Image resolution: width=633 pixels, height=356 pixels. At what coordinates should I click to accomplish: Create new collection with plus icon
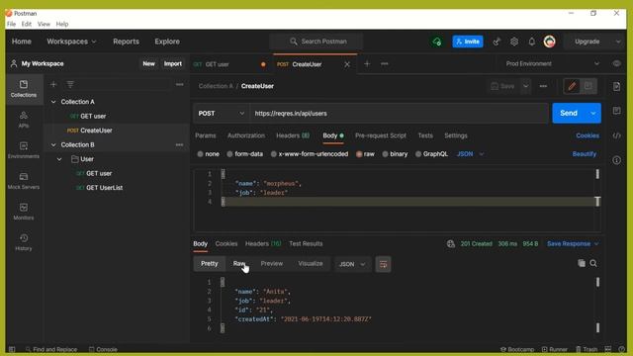pos(53,84)
